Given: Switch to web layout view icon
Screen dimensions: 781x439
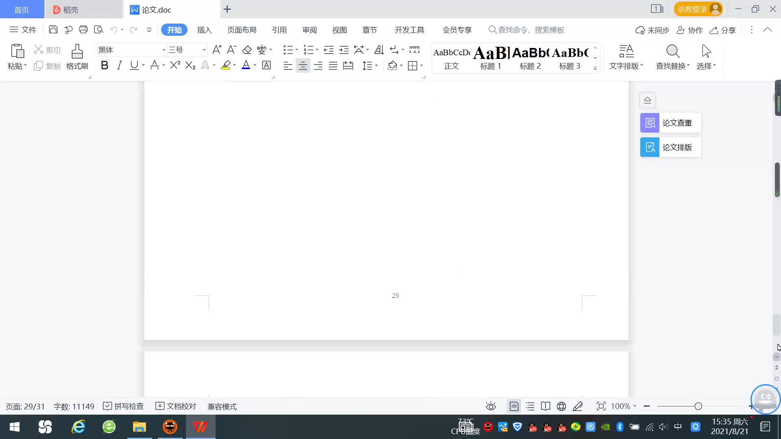Looking at the screenshot, I should click(561, 406).
